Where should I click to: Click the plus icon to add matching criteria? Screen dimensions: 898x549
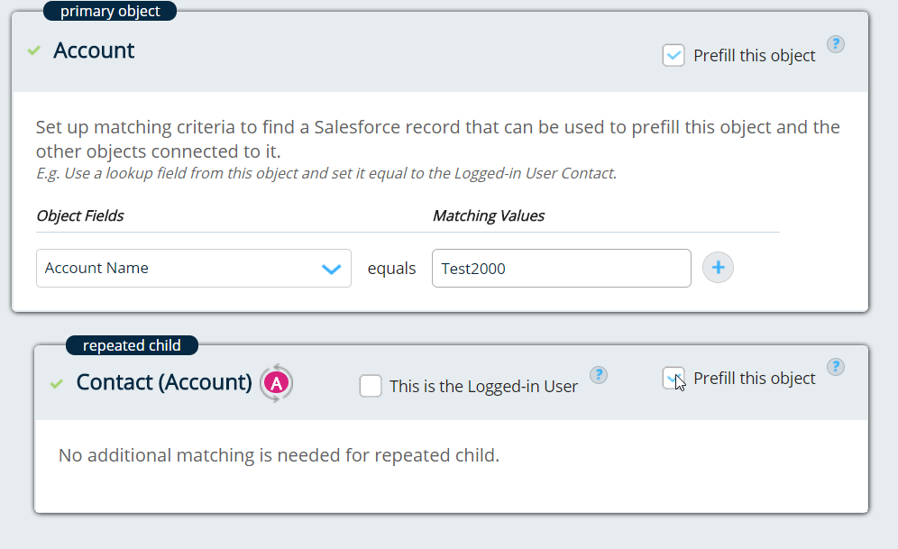718,268
